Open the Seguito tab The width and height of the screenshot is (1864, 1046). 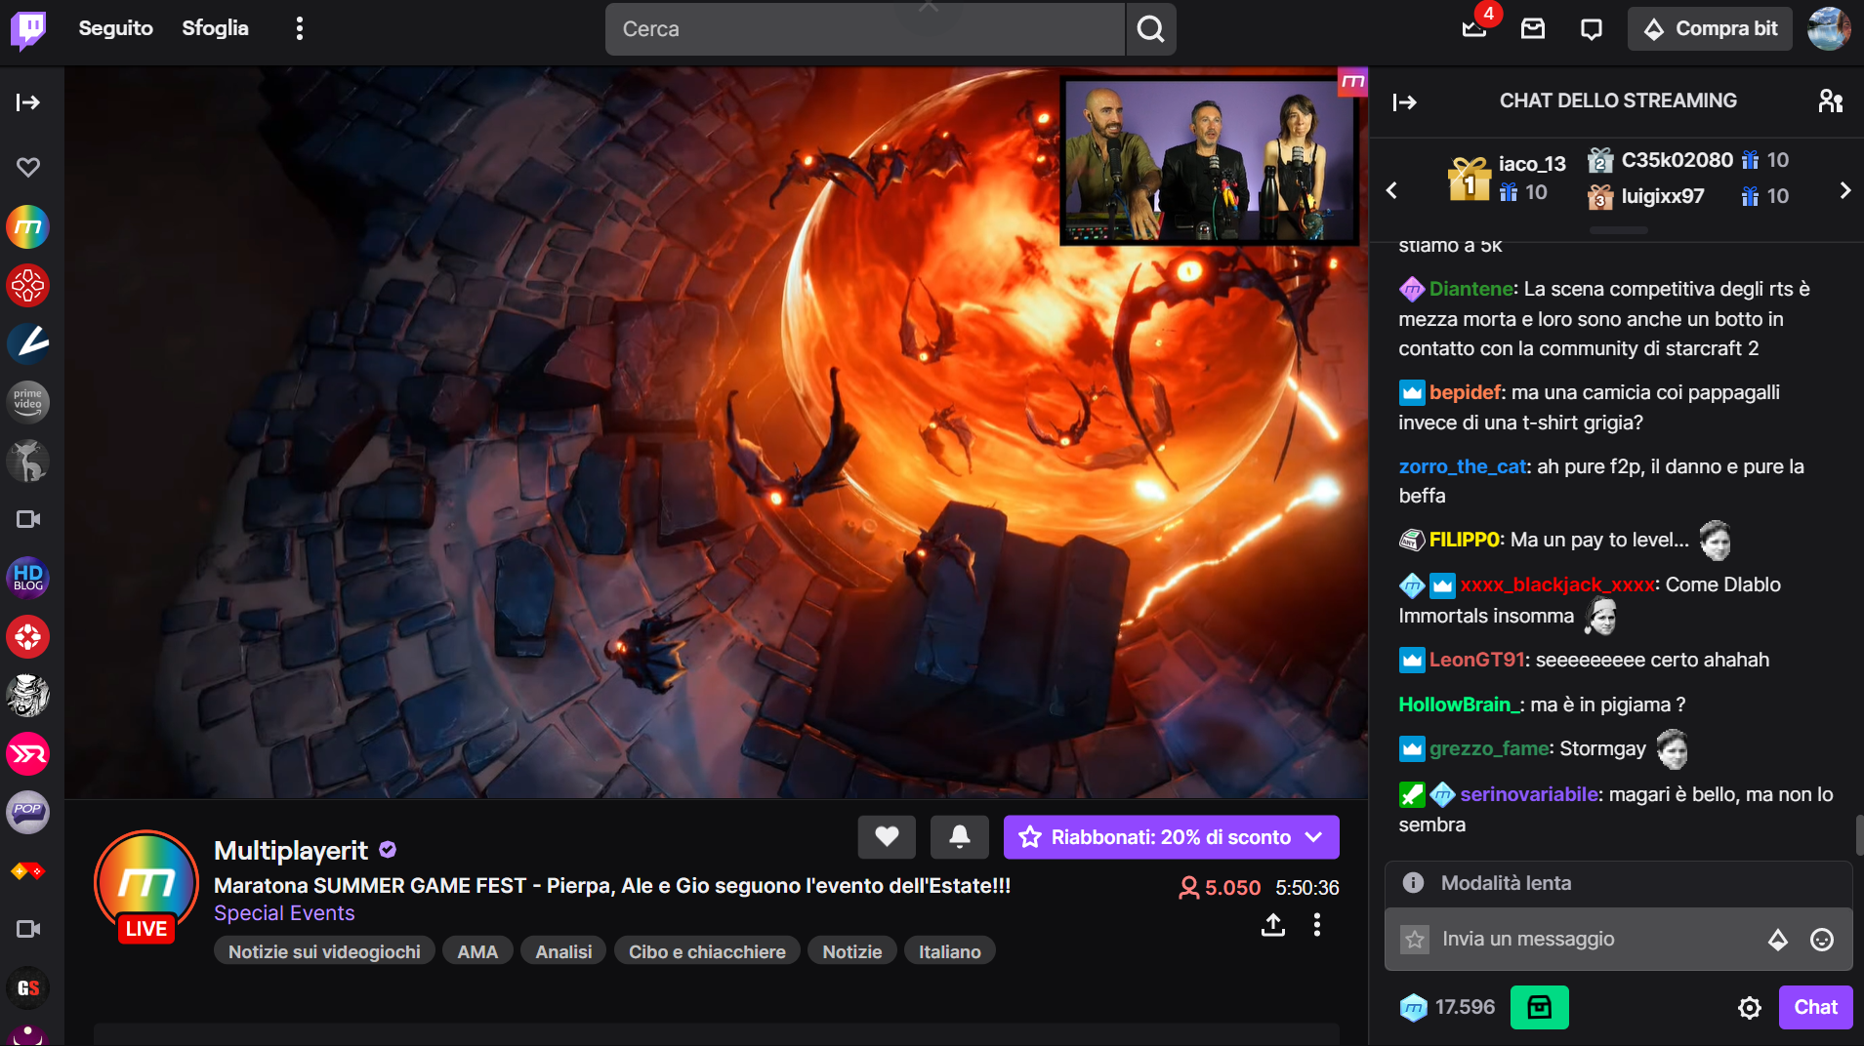point(115,28)
